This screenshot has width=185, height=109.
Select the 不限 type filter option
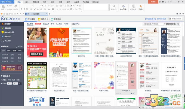(x=9, y=80)
